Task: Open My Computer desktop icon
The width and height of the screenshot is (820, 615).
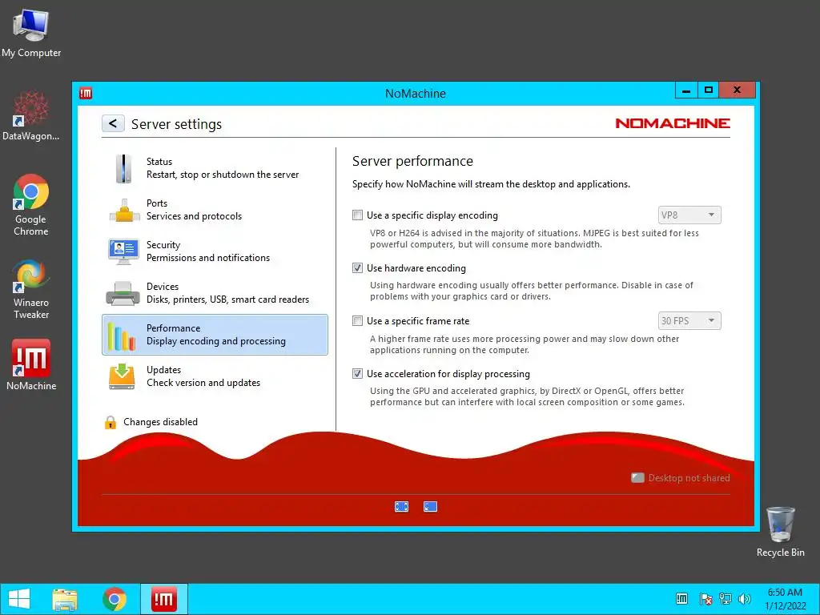Action: point(31,34)
